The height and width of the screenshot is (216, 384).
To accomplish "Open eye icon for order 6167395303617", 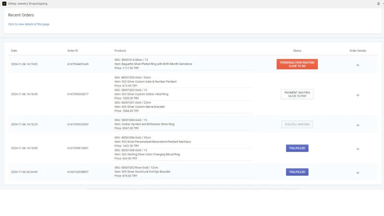I will (x=358, y=95).
